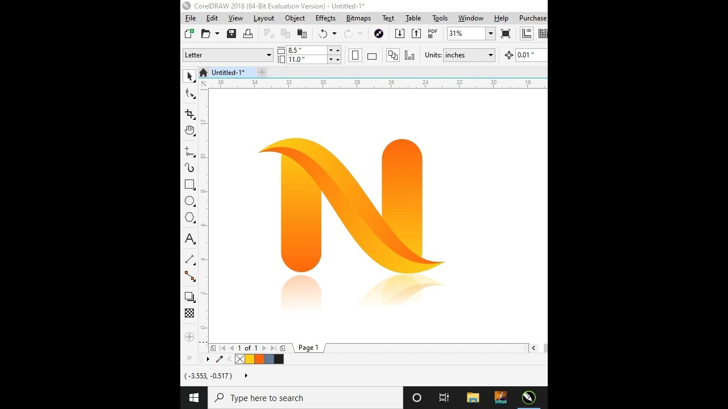The height and width of the screenshot is (409, 728).
Task: Open the Letter page size dropdown
Action: 269,55
